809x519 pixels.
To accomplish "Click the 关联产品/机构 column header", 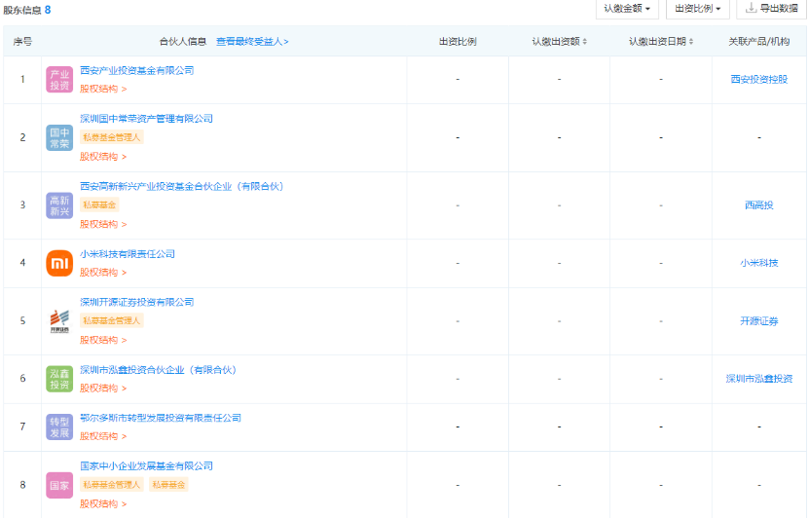I will (759, 41).
